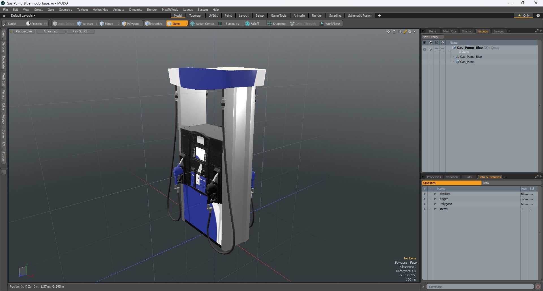Open the Mesh Edit vertical sidebar tab

click(x=4, y=80)
